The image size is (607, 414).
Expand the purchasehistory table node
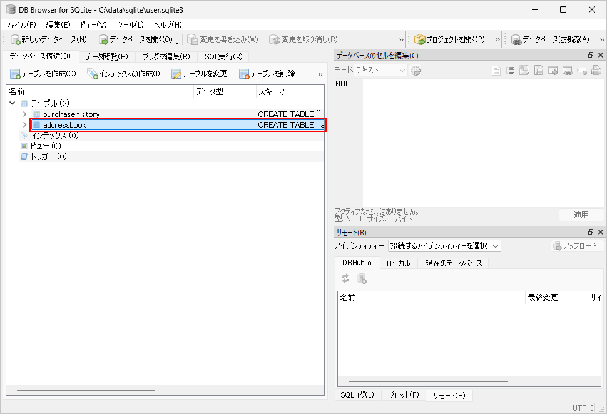[24, 114]
